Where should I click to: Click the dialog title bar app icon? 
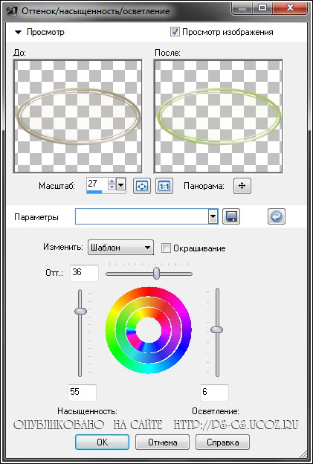11,11
